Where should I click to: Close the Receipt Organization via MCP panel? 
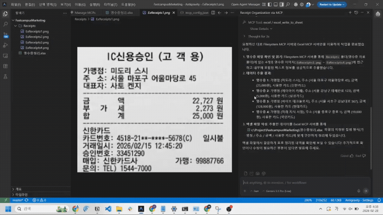coord(368,13)
